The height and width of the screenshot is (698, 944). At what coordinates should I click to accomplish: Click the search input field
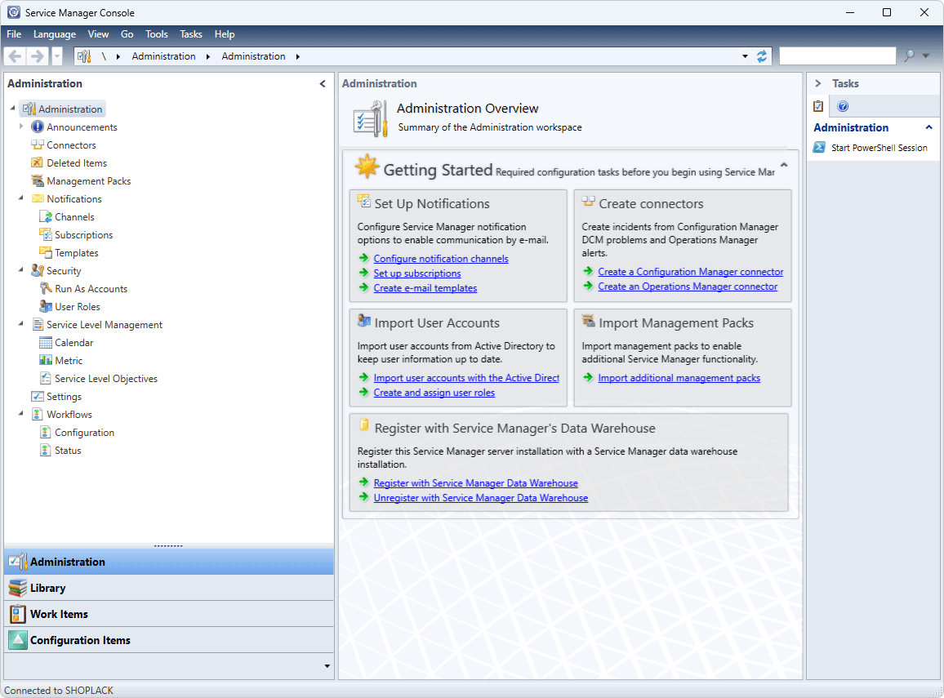click(838, 56)
